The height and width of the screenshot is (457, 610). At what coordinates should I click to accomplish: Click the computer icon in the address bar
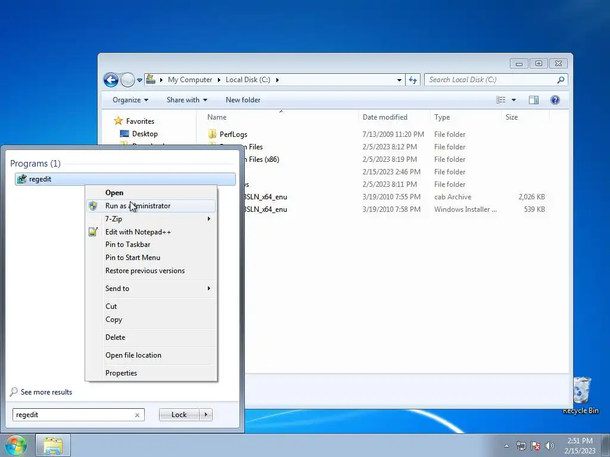click(x=151, y=80)
